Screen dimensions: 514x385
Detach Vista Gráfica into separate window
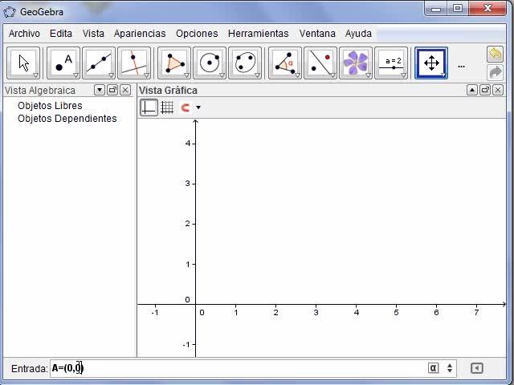pyautogui.click(x=485, y=90)
